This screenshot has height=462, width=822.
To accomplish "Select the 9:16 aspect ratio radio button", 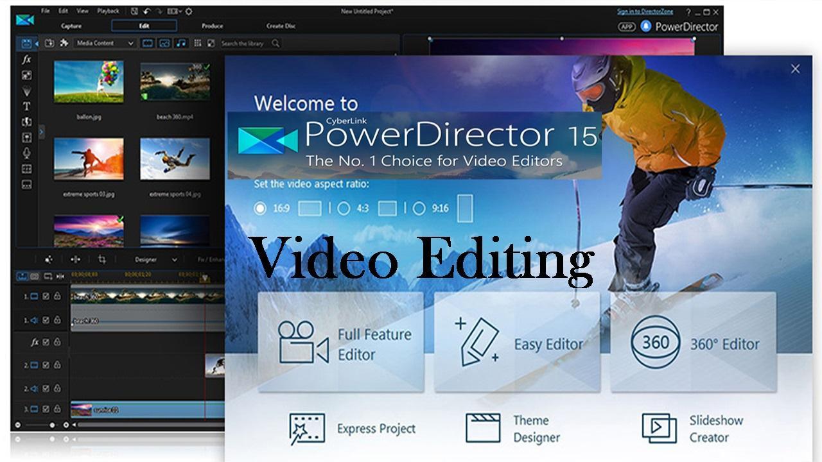I will (x=419, y=208).
